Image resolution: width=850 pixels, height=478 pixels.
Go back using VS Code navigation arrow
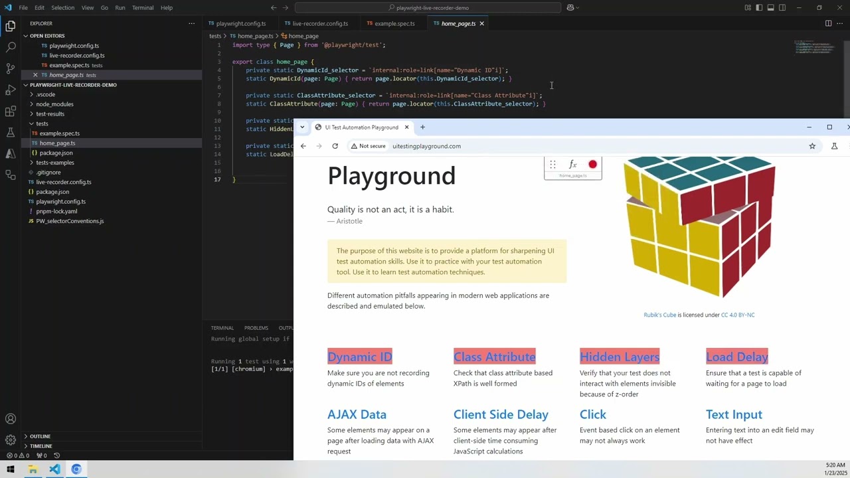(274, 8)
